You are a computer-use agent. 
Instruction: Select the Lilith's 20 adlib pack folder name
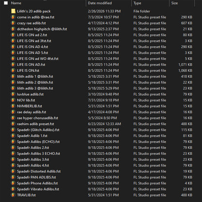(x=34, y=11)
